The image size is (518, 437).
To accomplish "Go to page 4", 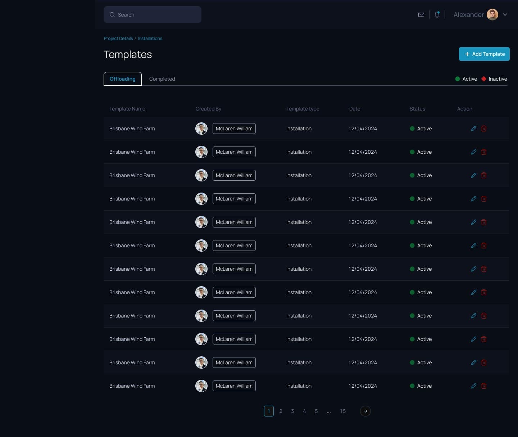I will pyautogui.click(x=305, y=411).
